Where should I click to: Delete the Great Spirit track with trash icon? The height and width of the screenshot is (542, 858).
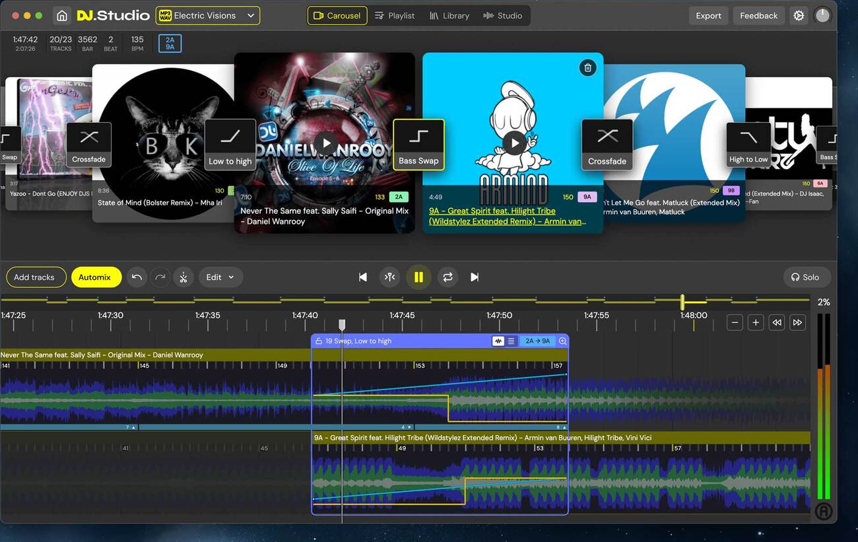pyautogui.click(x=587, y=67)
